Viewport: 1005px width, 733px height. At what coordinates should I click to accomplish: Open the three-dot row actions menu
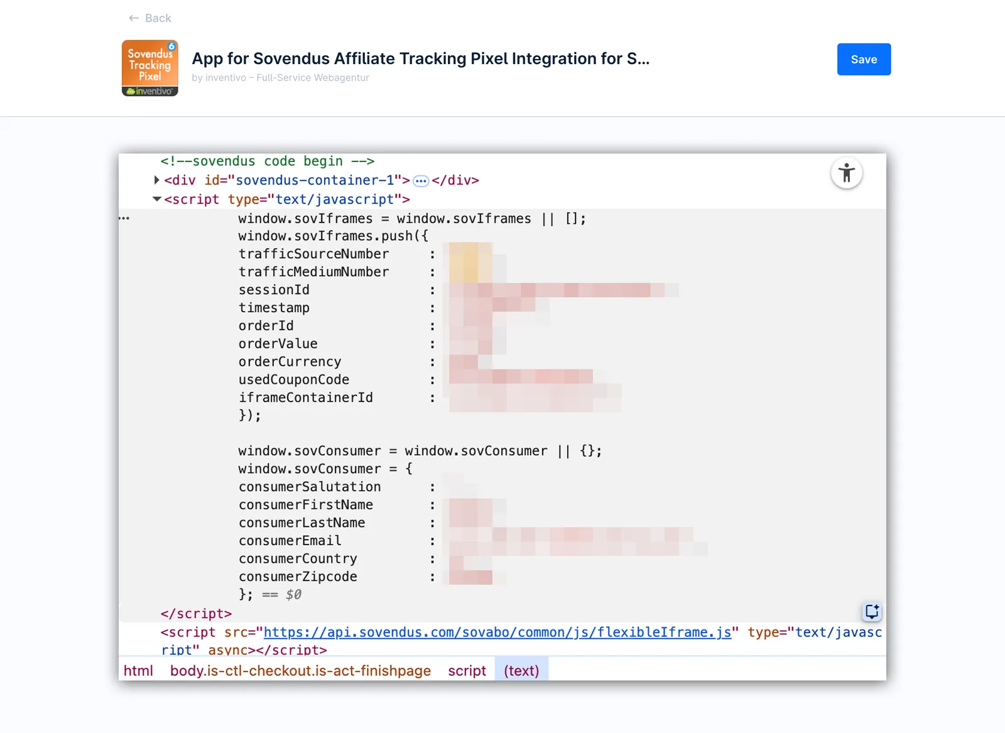pyautogui.click(x=124, y=219)
